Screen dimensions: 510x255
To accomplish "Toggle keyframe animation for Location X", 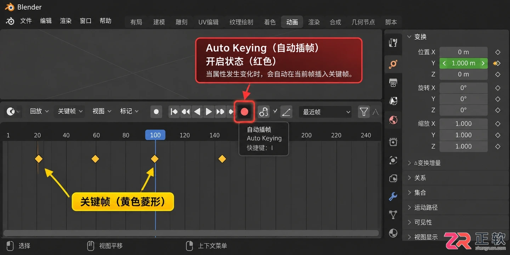I will click(498, 52).
